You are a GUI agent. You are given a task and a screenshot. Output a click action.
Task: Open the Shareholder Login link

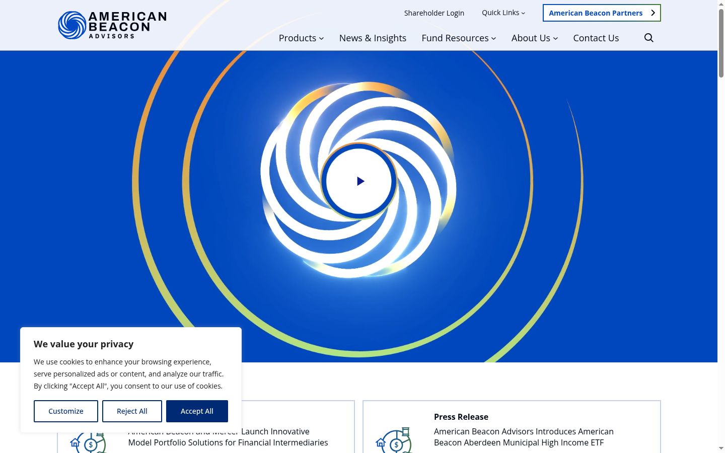pyautogui.click(x=434, y=13)
